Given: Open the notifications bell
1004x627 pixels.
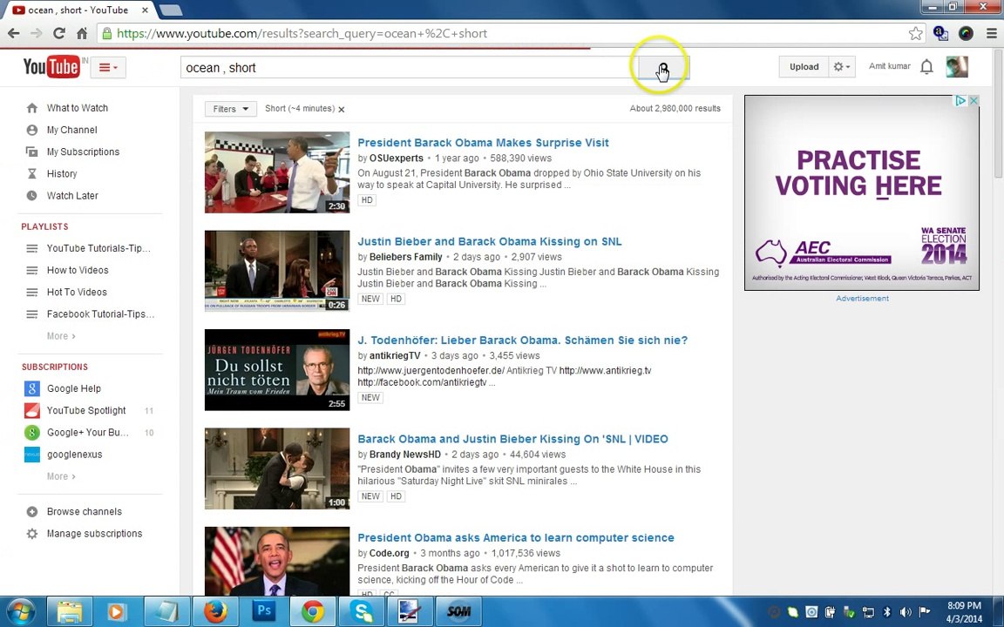Looking at the screenshot, I should [x=926, y=66].
